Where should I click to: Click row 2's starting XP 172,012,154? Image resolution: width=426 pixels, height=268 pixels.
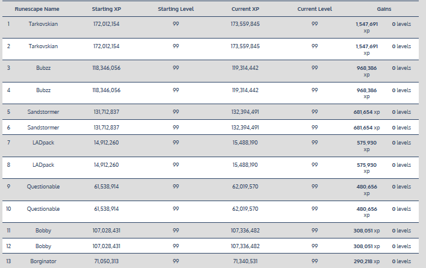[x=106, y=46]
